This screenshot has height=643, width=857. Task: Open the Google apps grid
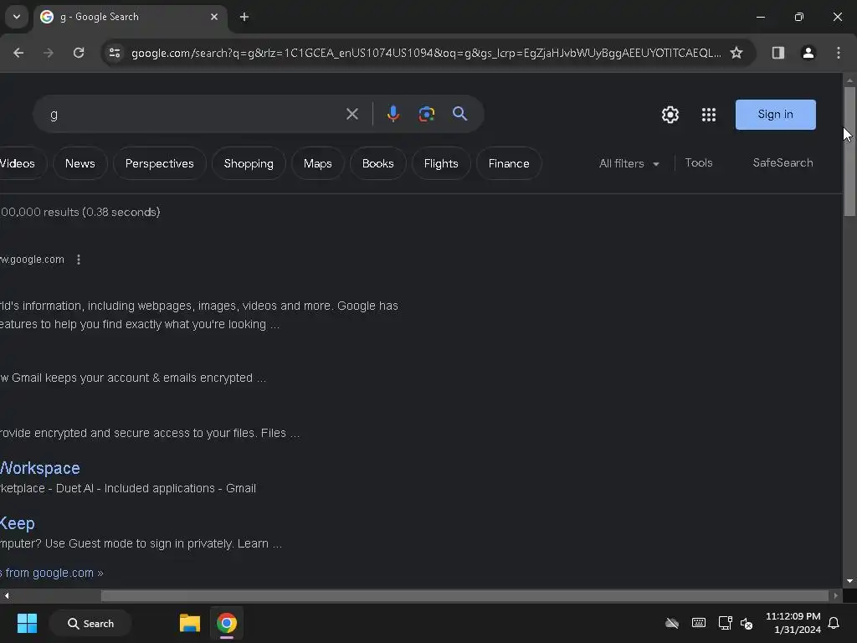tap(708, 114)
